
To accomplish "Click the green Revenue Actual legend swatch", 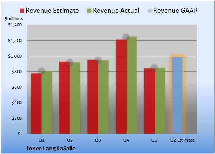I will 89,11.
